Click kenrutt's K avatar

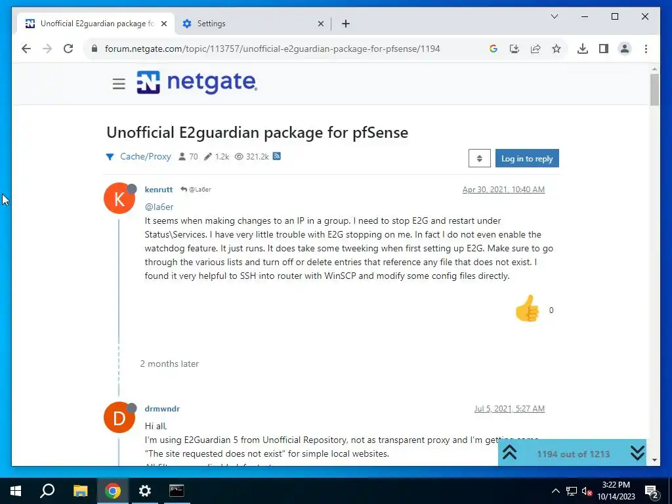tap(119, 198)
